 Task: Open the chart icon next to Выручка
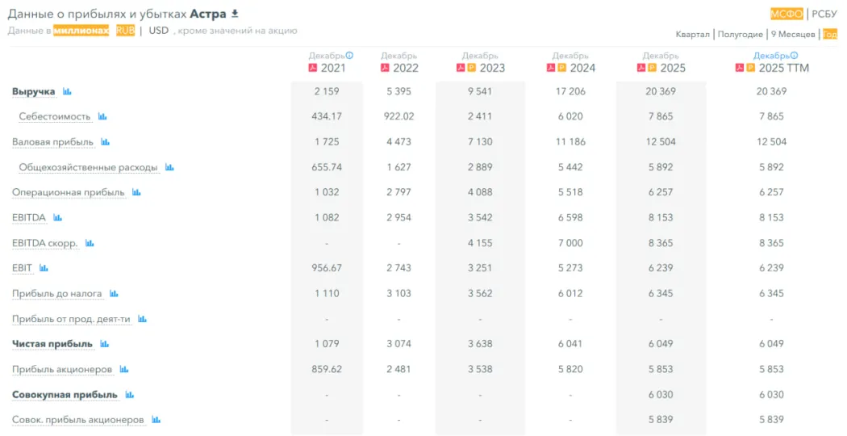pos(68,92)
